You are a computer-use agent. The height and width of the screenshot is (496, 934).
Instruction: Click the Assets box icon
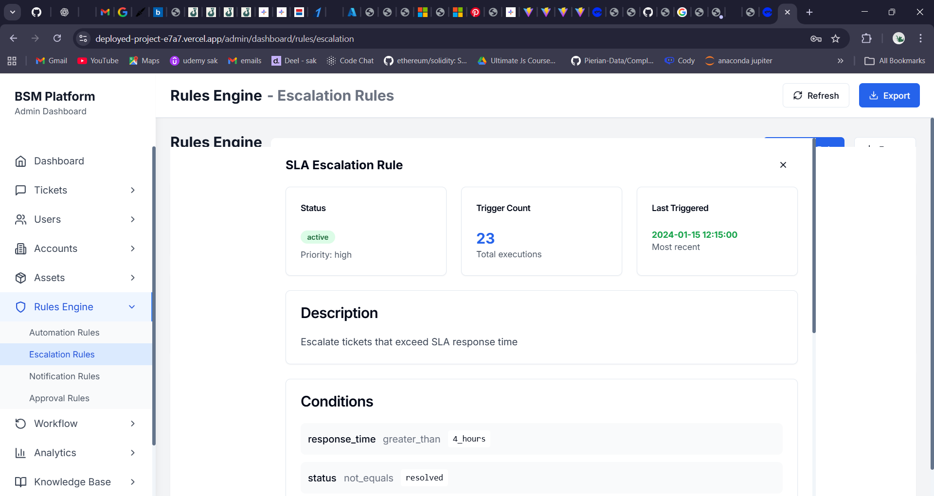point(20,278)
